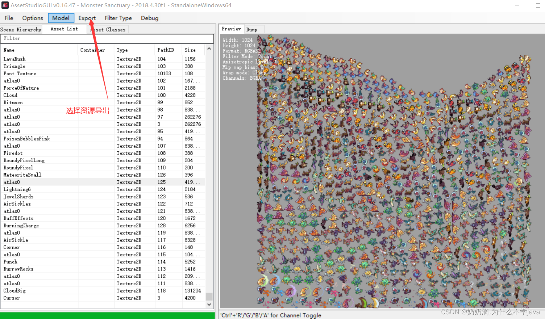Viewport: 545px width, 319px height.
Task: Open the Export menu
Action: pos(87,18)
